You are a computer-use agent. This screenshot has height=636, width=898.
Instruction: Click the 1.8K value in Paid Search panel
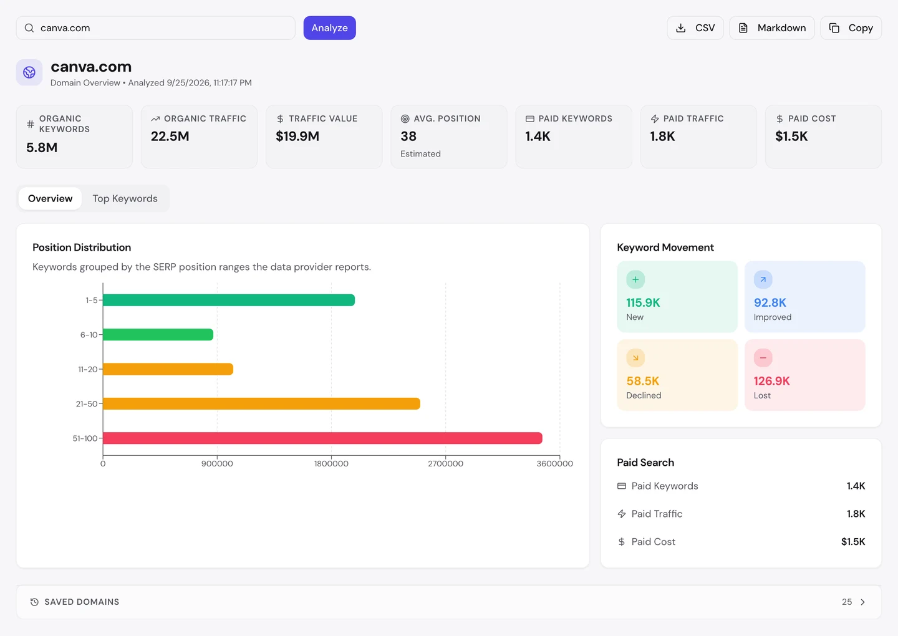tap(856, 514)
